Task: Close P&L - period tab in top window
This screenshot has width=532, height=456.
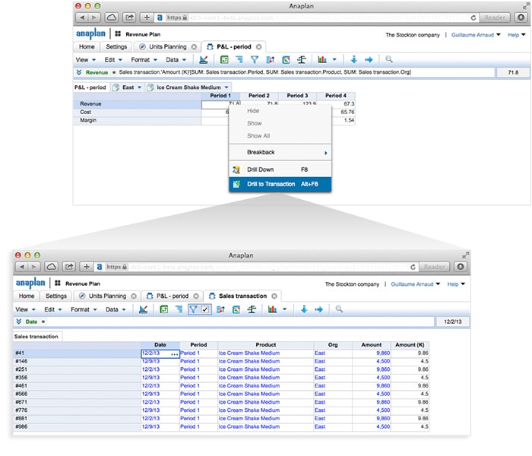Action: point(259,47)
